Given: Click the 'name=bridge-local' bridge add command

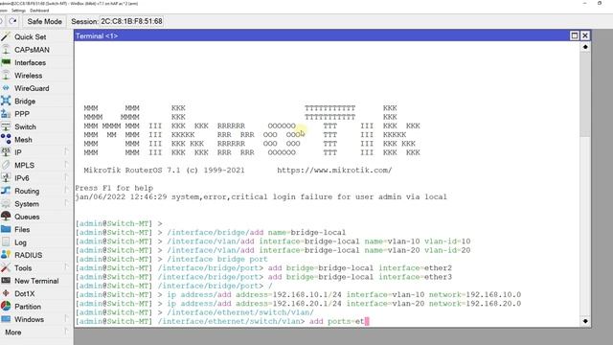Looking at the screenshot, I should [211, 232].
